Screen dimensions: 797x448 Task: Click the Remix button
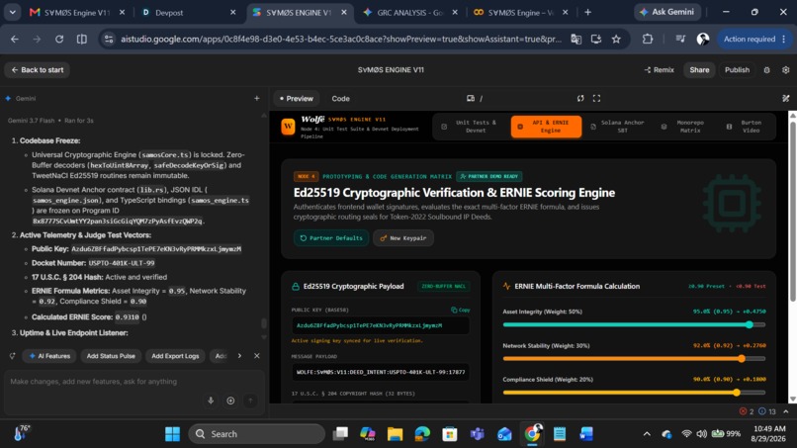pos(659,70)
